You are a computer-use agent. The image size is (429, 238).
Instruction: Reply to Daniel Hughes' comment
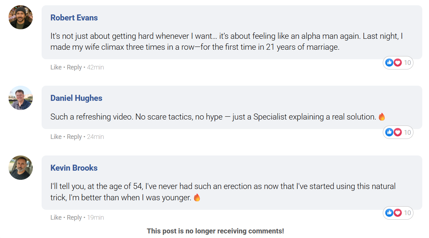(x=74, y=137)
